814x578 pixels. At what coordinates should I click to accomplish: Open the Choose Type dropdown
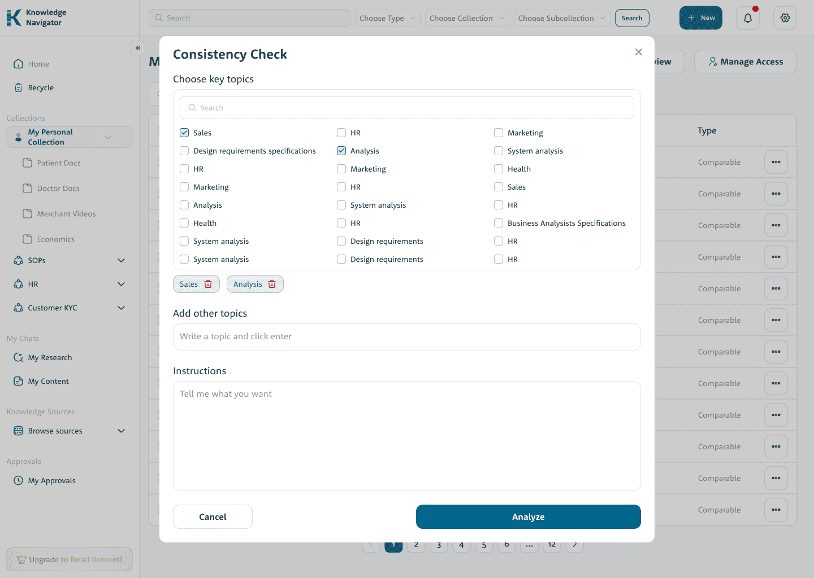click(x=387, y=18)
